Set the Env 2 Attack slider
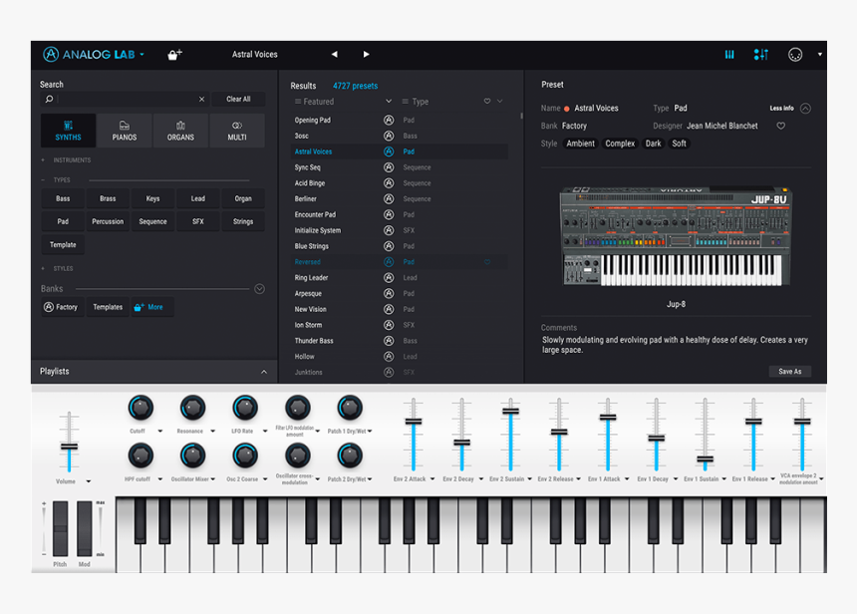The height and width of the screenshot is (614, 857). tap(414, 421)
